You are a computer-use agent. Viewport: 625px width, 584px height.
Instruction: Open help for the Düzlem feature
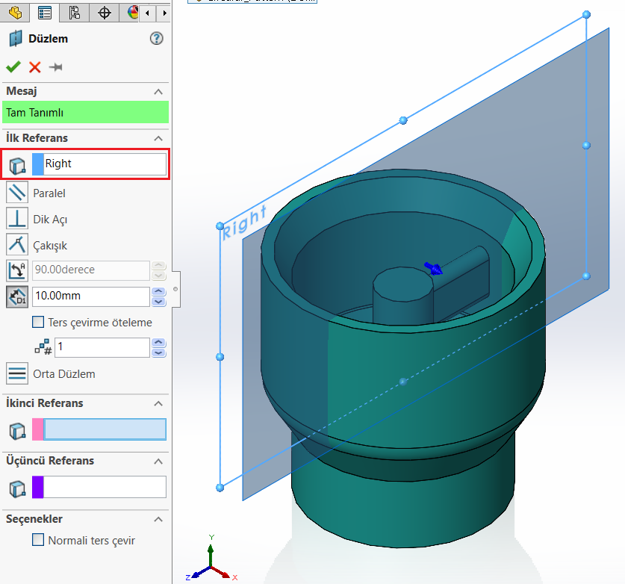156,39
